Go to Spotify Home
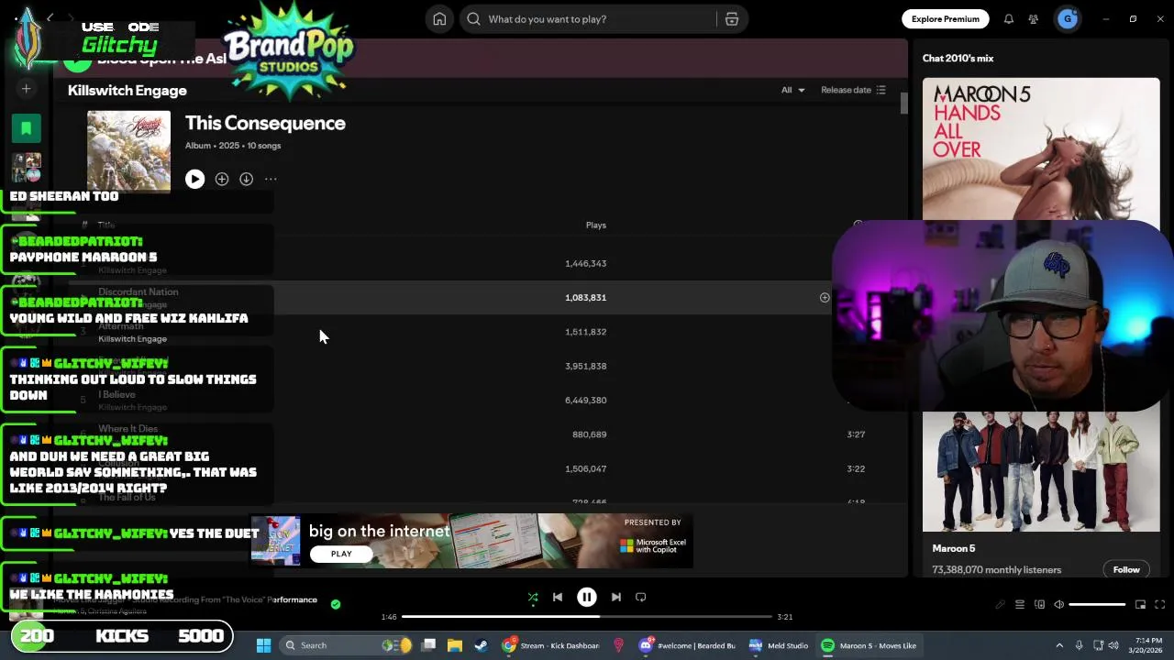This screenshot has width=1174, height=660. 439,19
